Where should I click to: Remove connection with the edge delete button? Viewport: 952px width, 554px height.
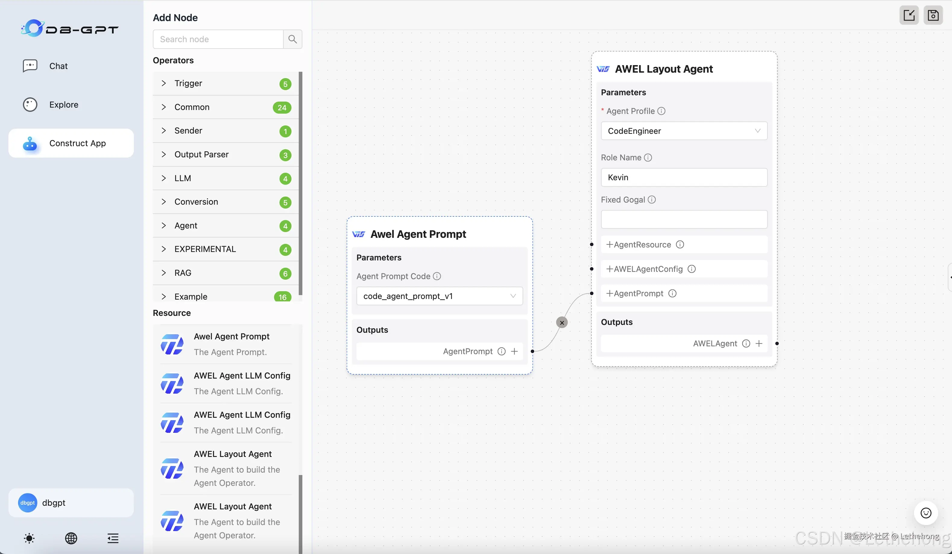[x=562, y=323]
